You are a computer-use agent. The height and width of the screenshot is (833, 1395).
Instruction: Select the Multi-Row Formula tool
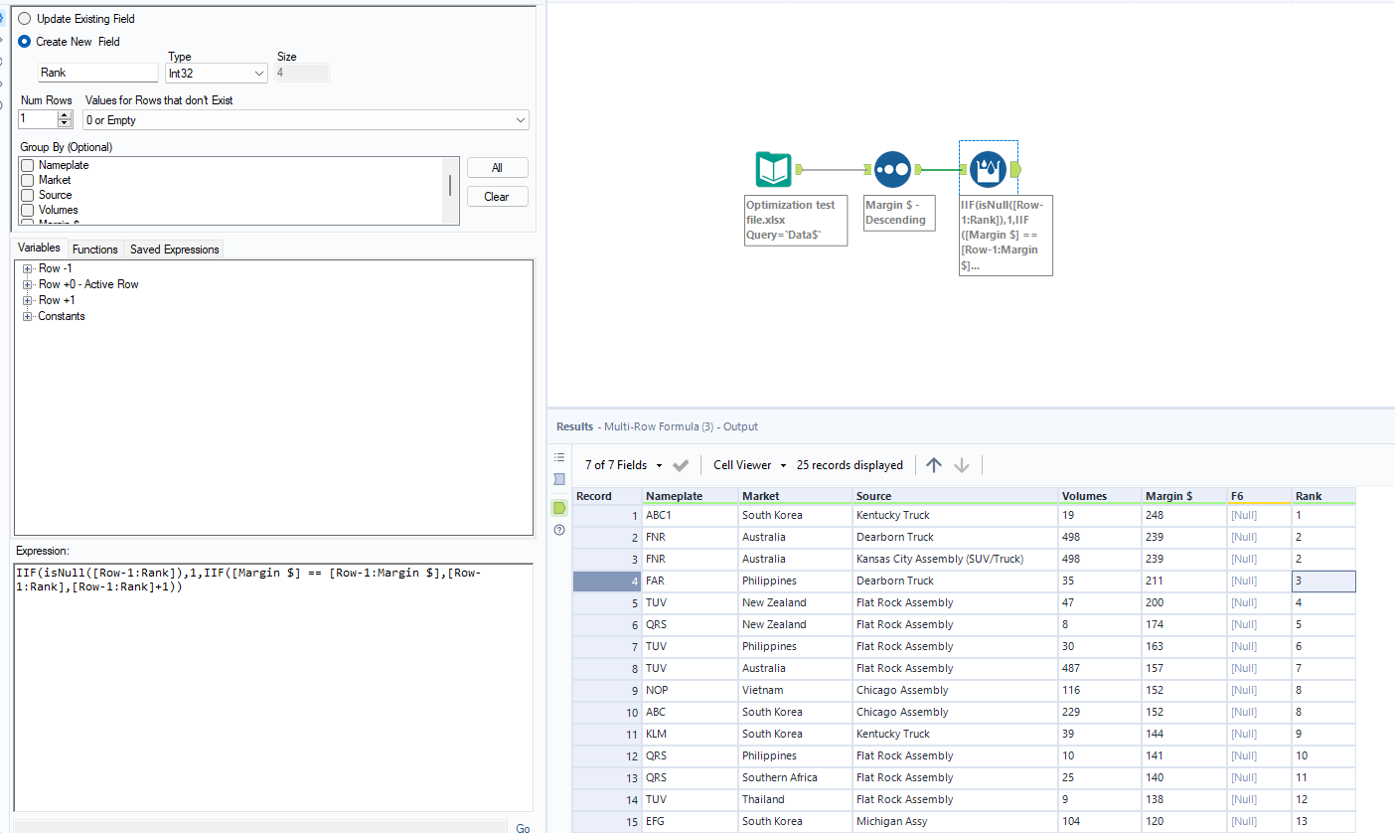pos(987,169)
